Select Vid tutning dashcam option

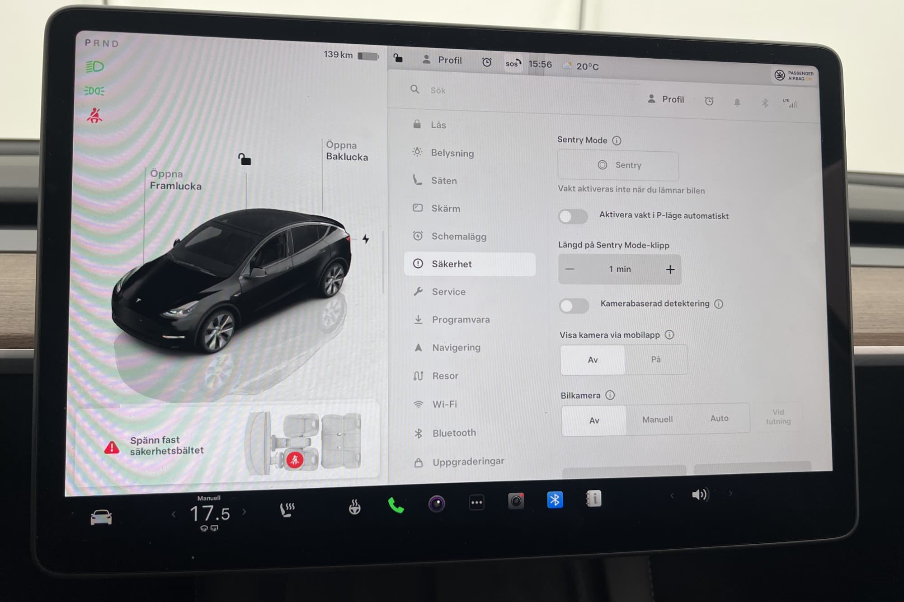pos(778,416)
